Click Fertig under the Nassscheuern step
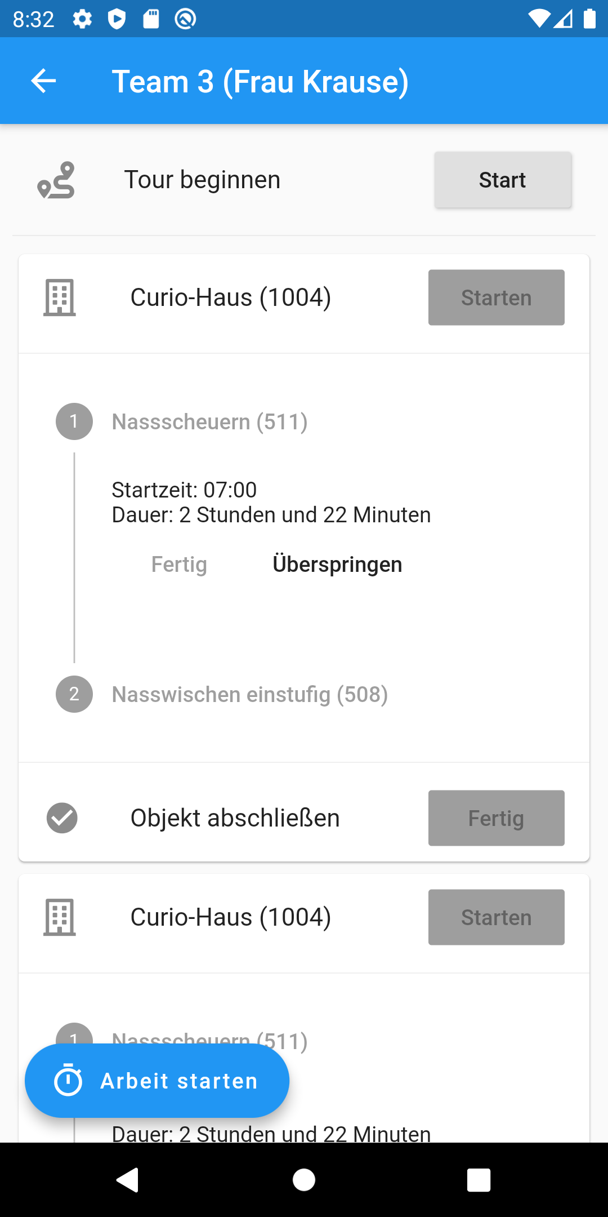This screenshot has width=608, height=1217. click(179, 565)
